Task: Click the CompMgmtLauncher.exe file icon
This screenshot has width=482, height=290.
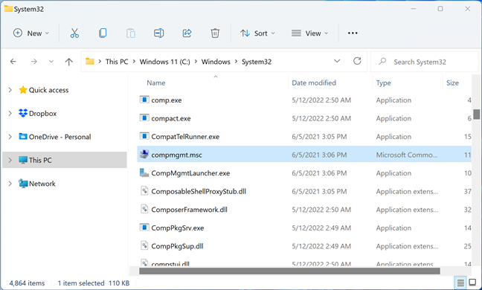Action: [144, 173]
